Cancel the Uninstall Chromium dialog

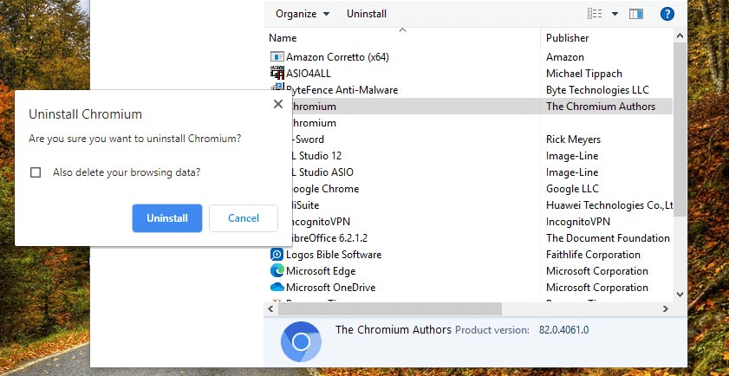pyautogui.click(x=244, y=218)
